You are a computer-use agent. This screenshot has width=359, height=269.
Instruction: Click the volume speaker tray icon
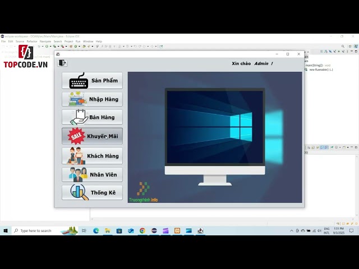pos(319,230)
